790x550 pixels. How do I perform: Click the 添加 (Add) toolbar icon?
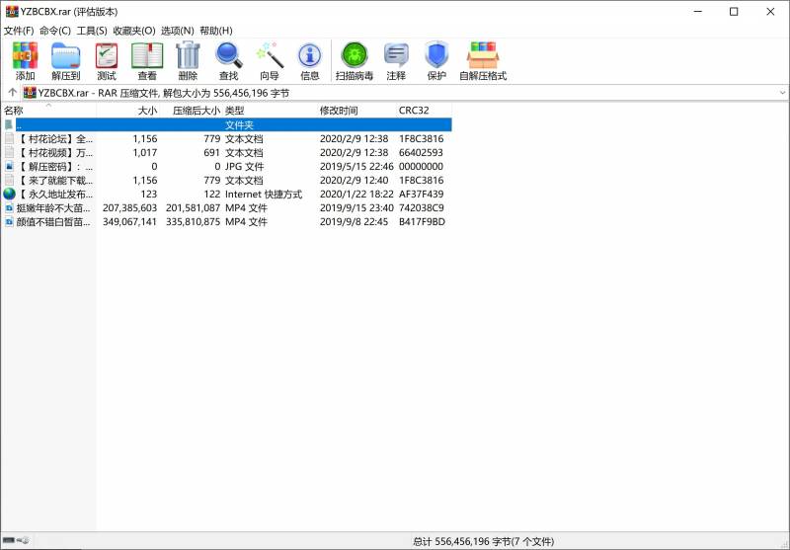[x=26, y=56]
